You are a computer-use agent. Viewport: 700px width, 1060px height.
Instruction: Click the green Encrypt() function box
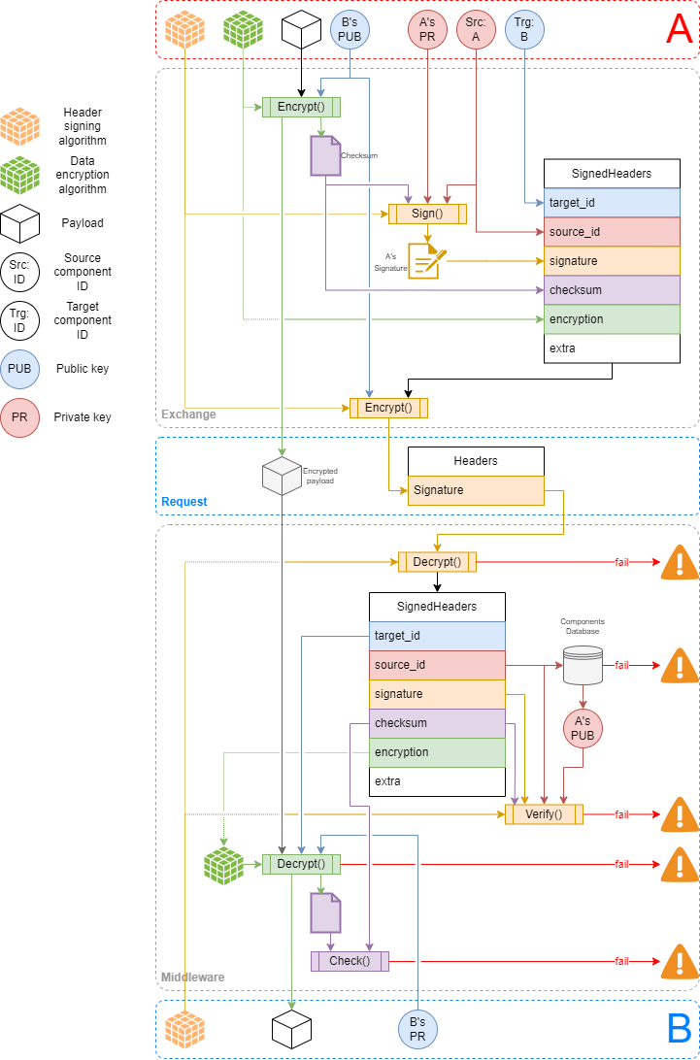point(301,107)
